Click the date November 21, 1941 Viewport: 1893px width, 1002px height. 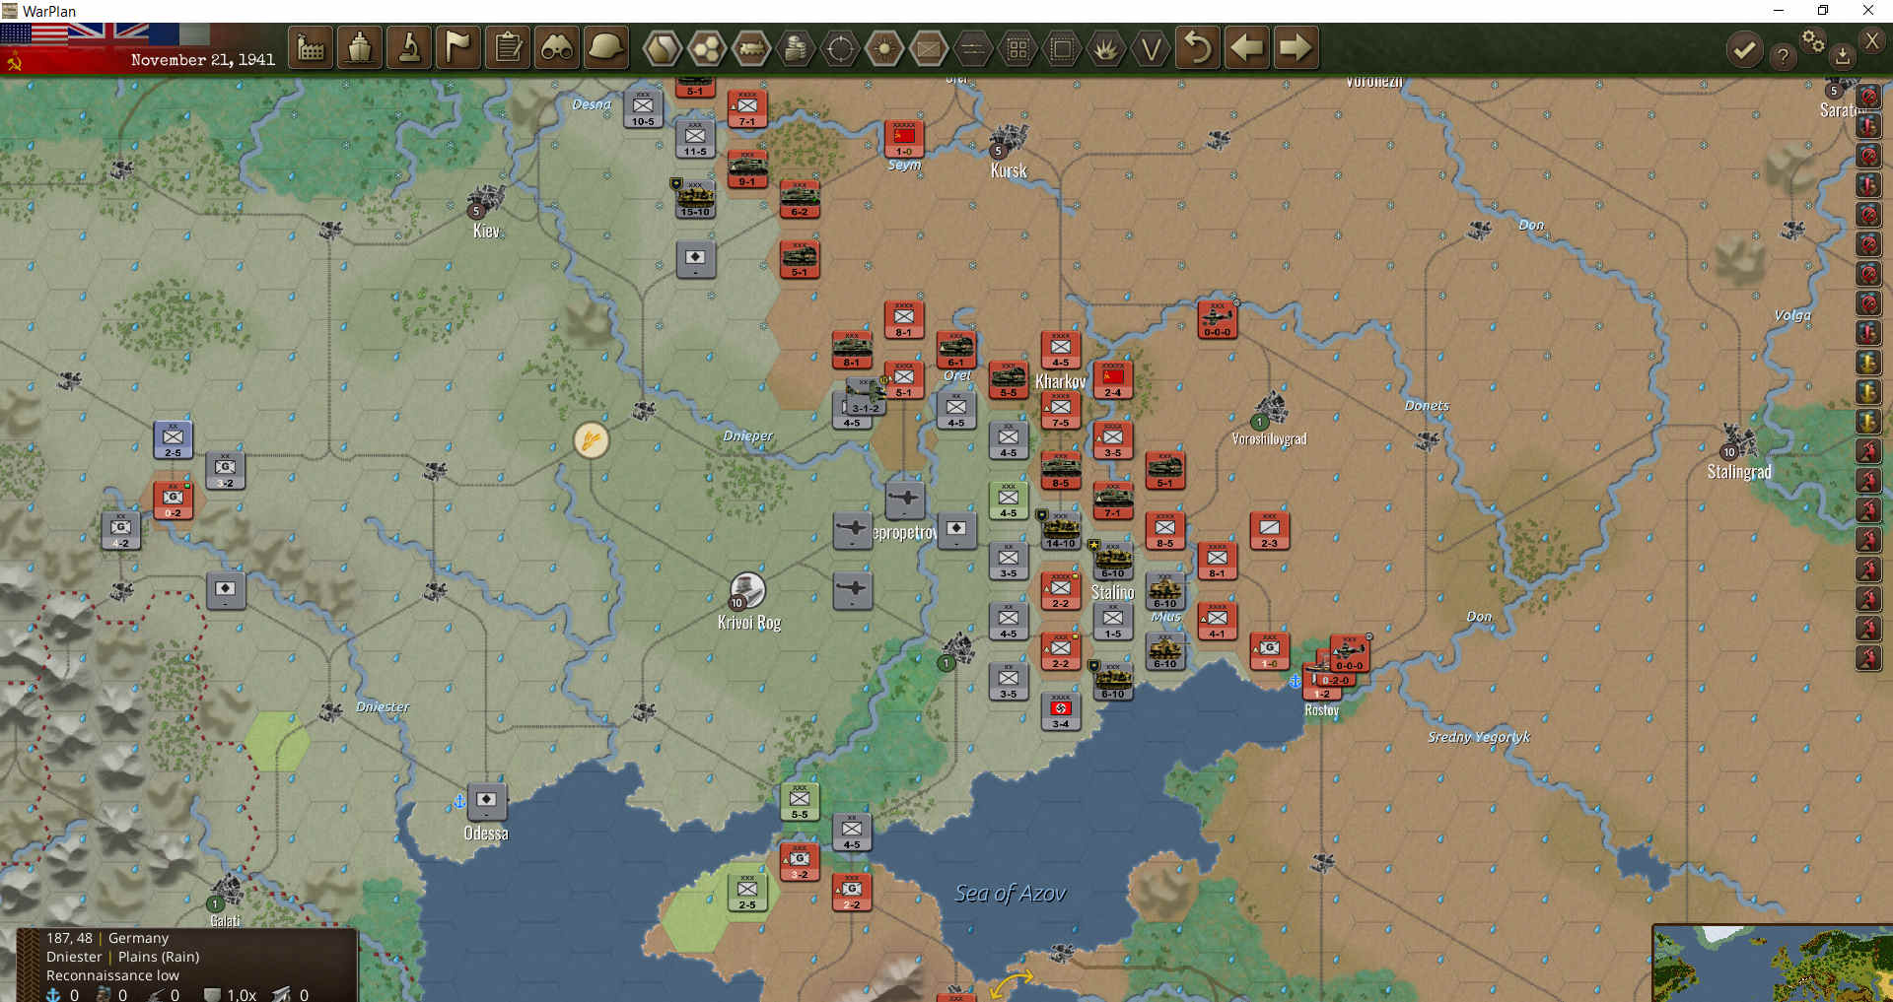203,60
